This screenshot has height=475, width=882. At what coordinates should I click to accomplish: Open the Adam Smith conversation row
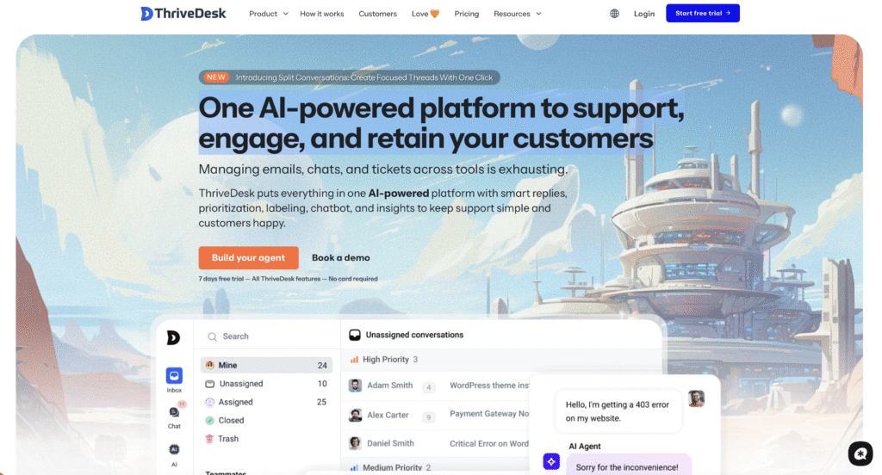(x=438, y=386)
